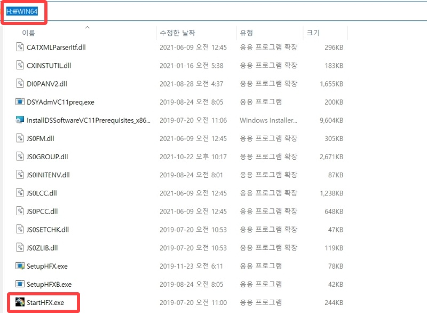
Task: Click the JS0PCC.dll file icon
Action: (x=20, y=211)
